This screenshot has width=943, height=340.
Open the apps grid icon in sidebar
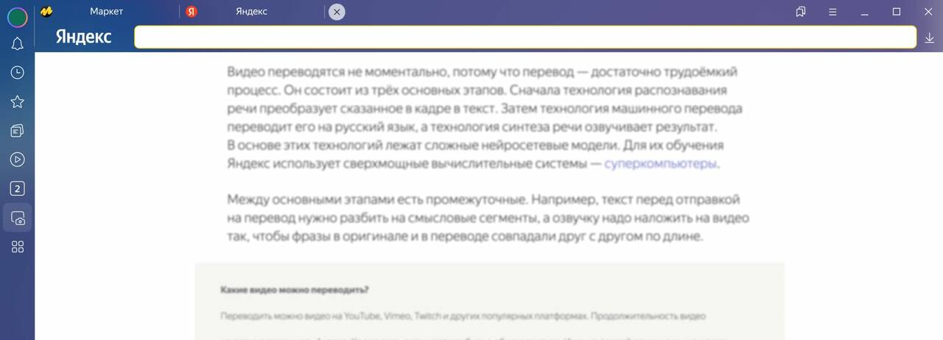pos(17,247)
